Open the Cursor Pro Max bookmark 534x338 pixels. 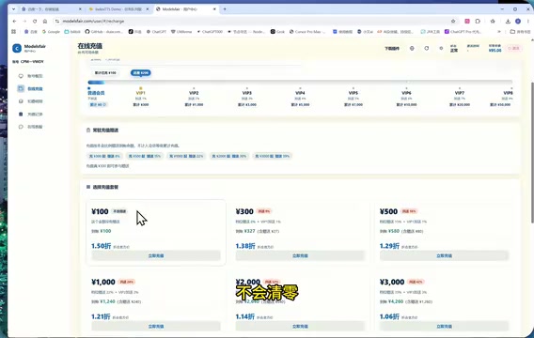pos(307,32)
